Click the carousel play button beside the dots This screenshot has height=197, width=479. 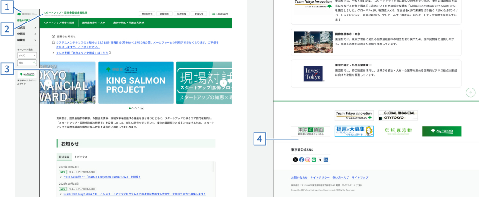(x=142, y=108)
